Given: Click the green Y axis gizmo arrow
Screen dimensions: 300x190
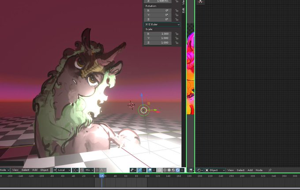Looking at the screenshot, I should pos(155,110).
